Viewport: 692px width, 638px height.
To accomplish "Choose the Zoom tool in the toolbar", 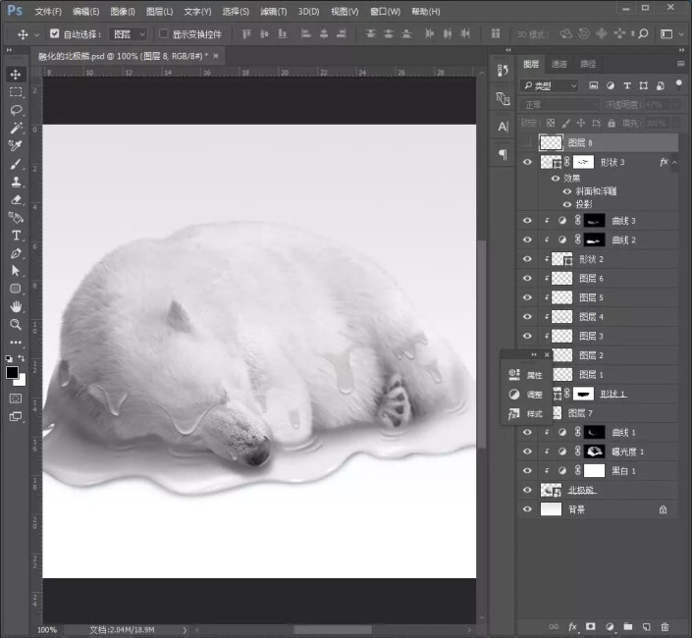I will tap(16, 324).
